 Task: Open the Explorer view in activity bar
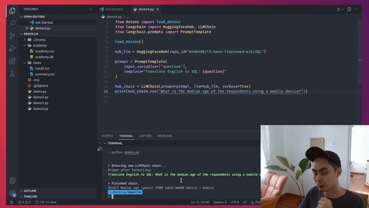tap(12, 11)
